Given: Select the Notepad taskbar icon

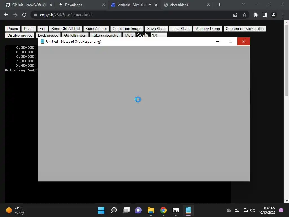Looking at the screenshot, I should click(188, 210).
